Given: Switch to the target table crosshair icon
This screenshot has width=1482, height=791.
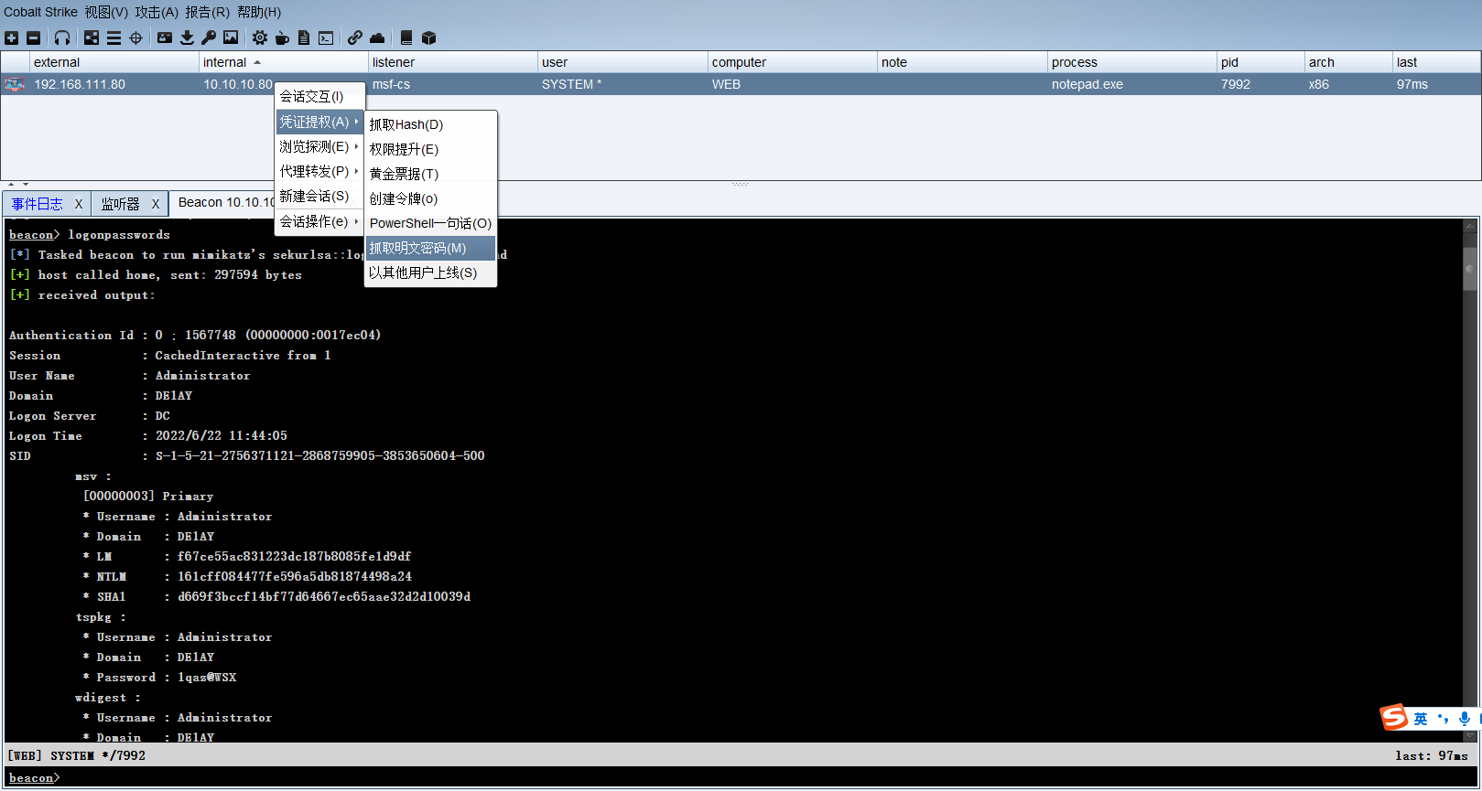Looking at the screenshot, I should pyautogui.click(x=136, y=37).
